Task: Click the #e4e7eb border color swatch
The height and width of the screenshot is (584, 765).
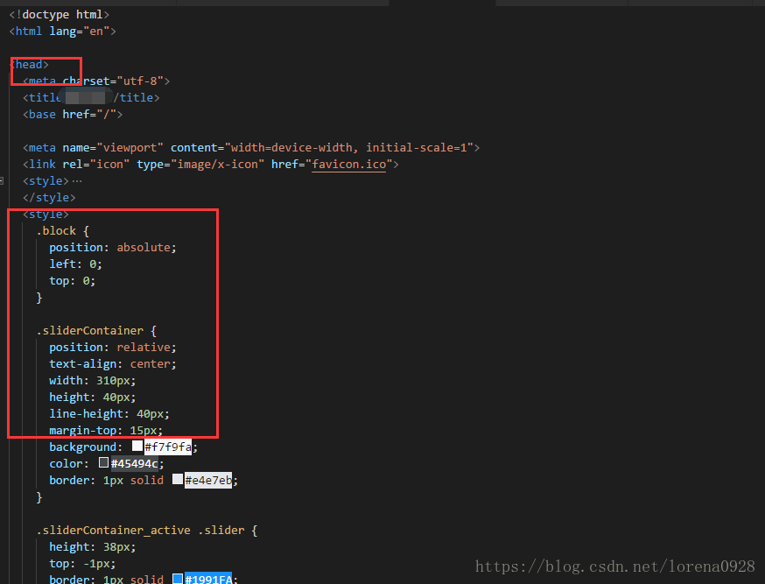Action: 178,479
